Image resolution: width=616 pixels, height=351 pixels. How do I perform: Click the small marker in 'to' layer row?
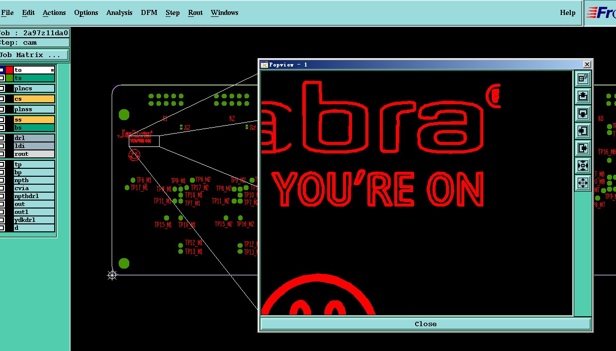click(52, 70)
